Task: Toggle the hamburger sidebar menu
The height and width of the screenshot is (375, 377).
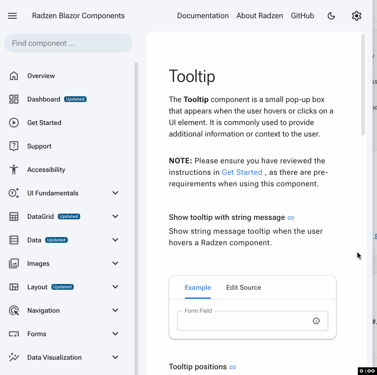Action: point(12,16)
